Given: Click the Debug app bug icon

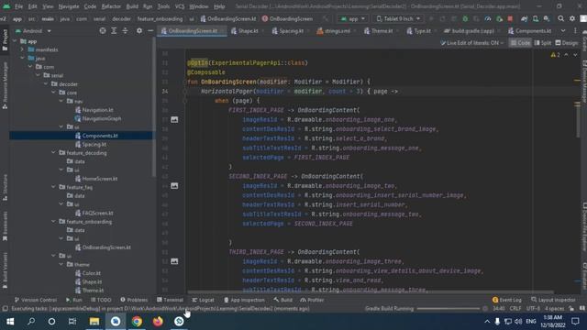Looking at the screenshot, I should 465,18.
